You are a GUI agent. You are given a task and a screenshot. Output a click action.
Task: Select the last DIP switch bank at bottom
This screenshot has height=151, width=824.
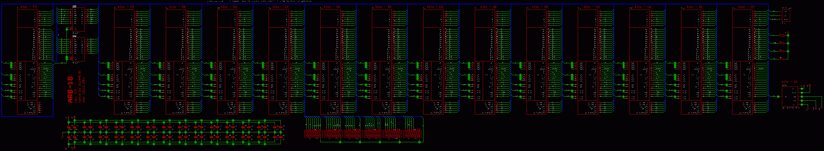(412, 134)
